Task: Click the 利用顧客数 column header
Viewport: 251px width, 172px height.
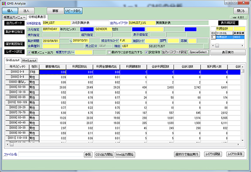Action: (133, 67)
